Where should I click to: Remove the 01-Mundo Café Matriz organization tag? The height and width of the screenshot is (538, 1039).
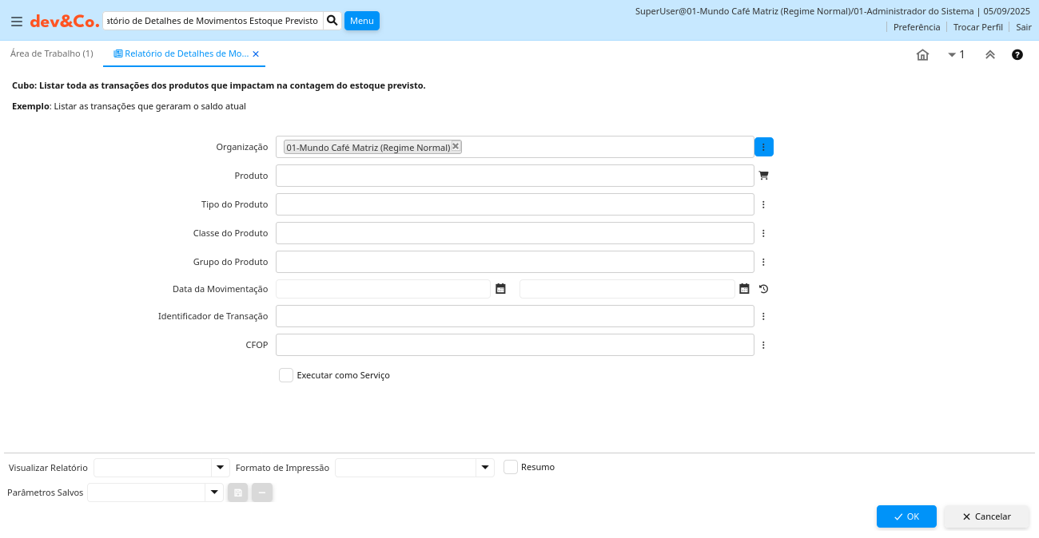pos(456,146)
